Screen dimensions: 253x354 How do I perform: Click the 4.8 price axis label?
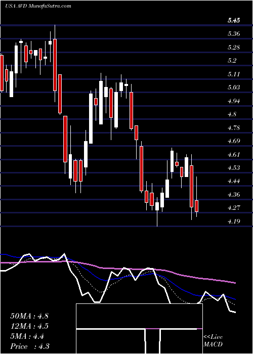tap(232, 114)
